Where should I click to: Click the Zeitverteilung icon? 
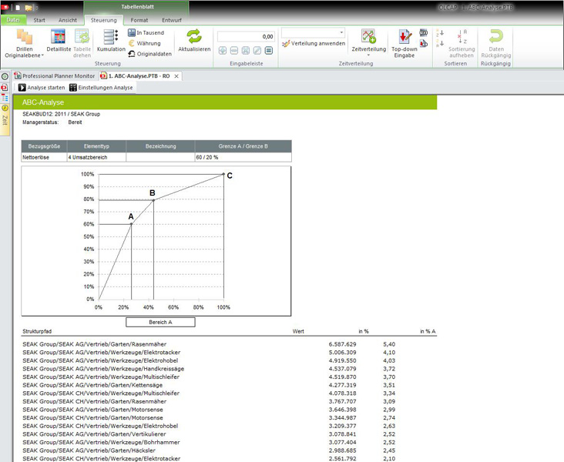click(368, 36)
